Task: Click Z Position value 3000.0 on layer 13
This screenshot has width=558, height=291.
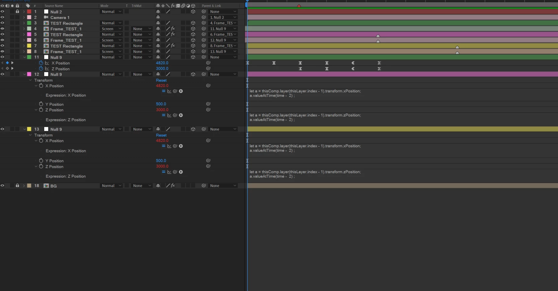Action: click(x=162, y=166)
